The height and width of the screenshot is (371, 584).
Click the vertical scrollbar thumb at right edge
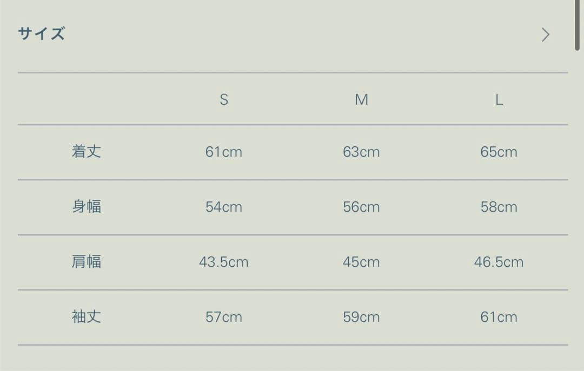click(578, 24)
